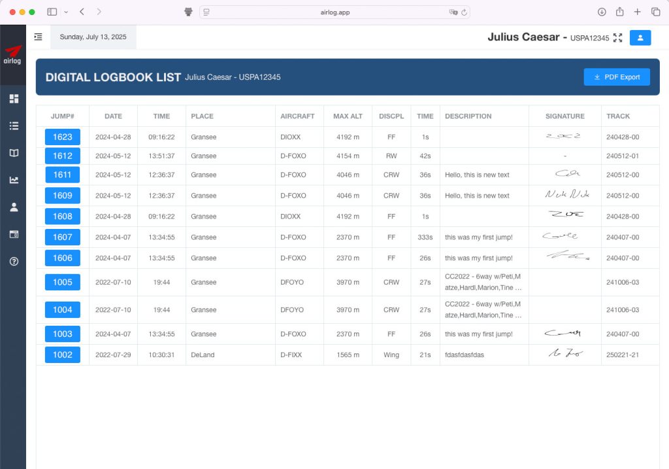669x469 pixels.
Task: Toggle the sidebar menu collapse icon
Action: tap(38, 37)
